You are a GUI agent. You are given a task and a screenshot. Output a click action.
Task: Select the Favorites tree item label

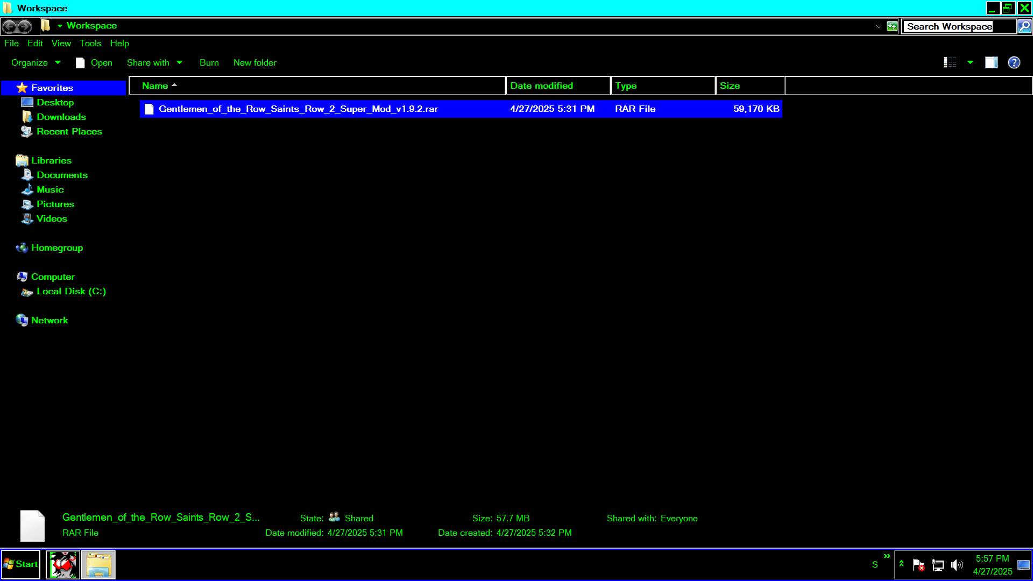[52, 88]
